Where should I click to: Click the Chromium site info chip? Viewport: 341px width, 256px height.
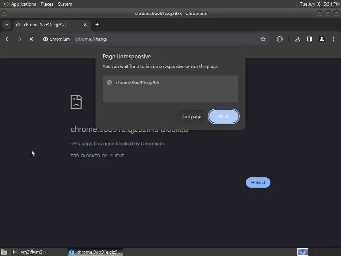(57, 39)
